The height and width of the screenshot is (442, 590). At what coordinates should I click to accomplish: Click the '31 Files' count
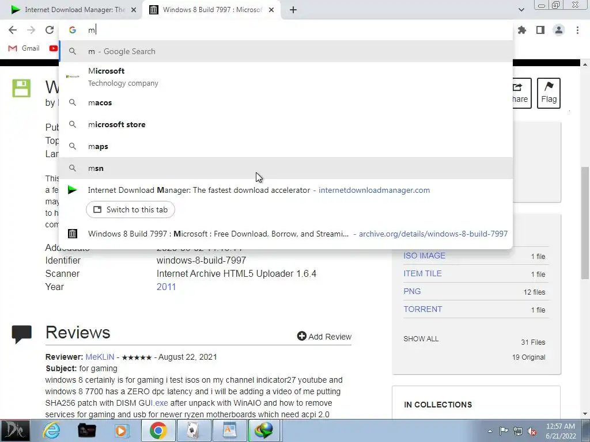click(533, 342)
